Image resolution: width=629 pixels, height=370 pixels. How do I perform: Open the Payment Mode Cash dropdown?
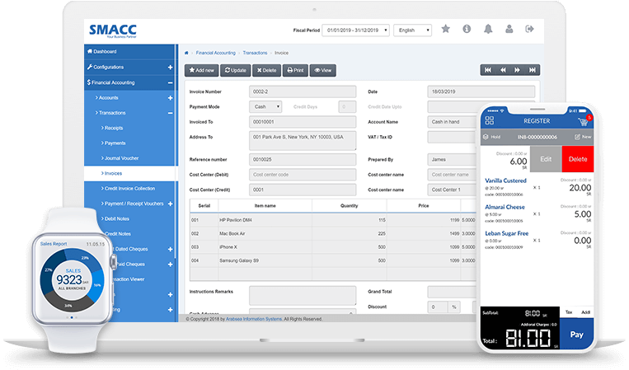265,106
